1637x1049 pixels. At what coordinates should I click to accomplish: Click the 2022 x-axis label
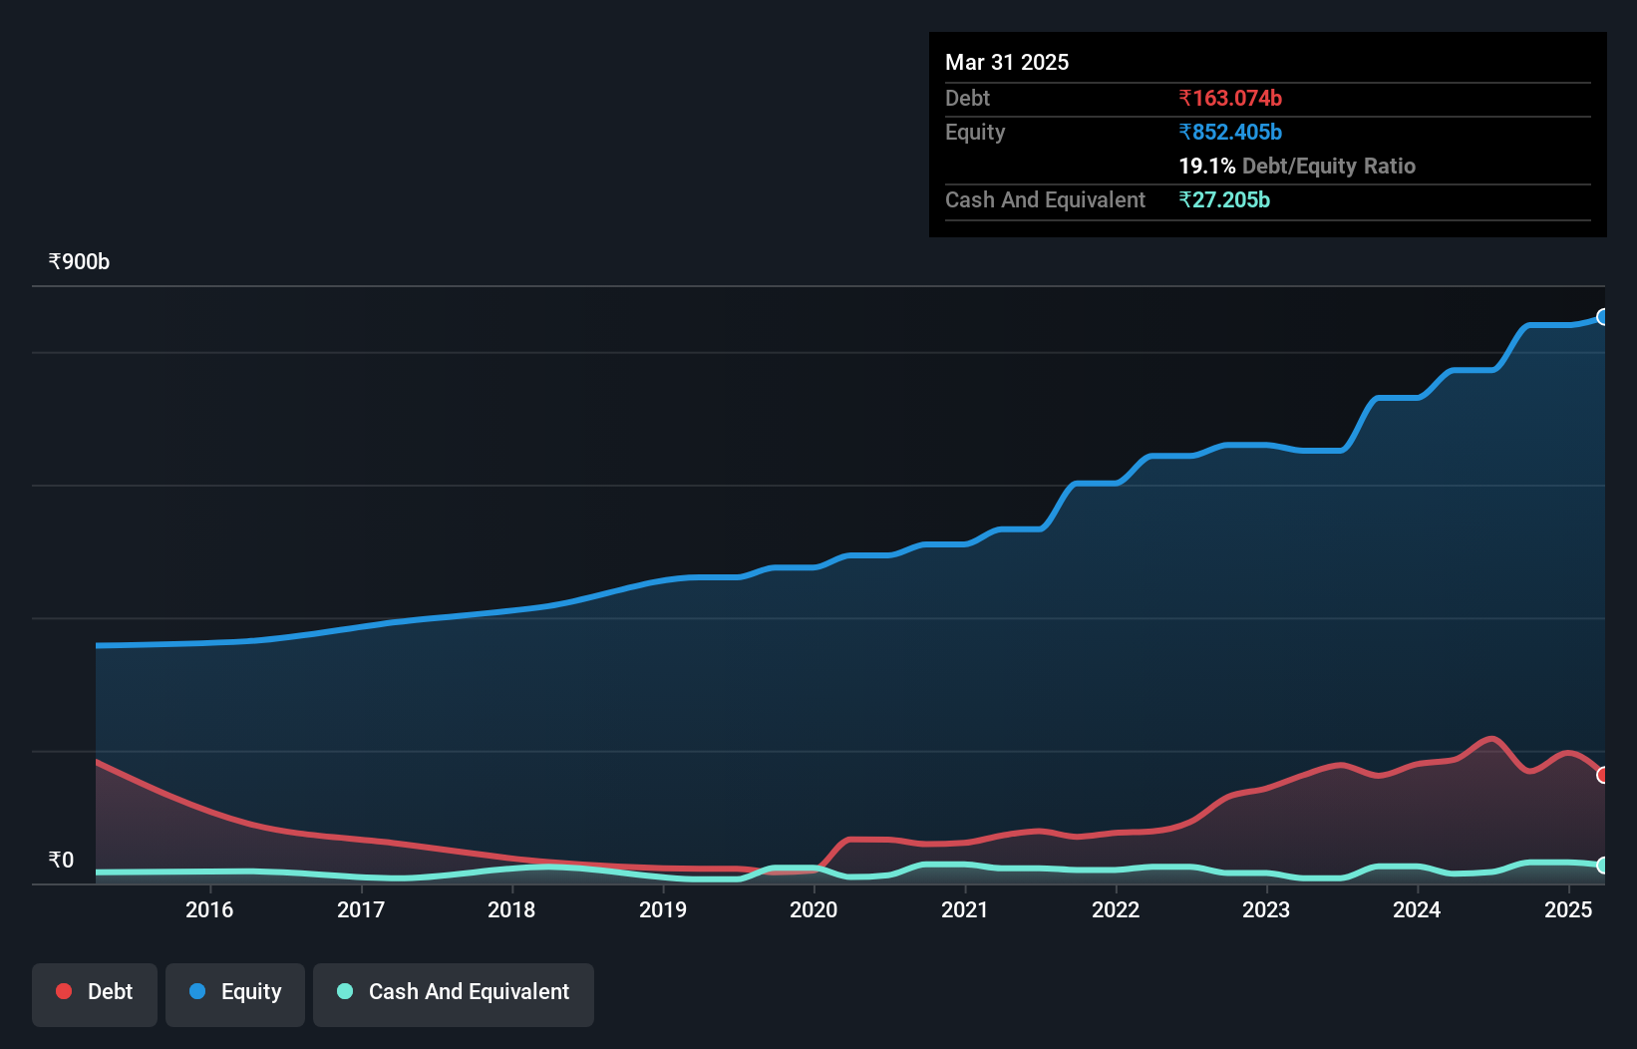(1116, 909)
